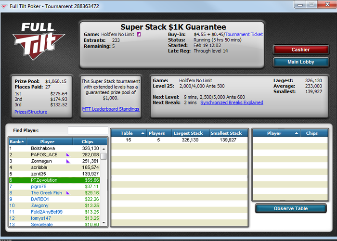337x241 pixels.
Task: Return to the Main Lobby
Action: [301, 62]
